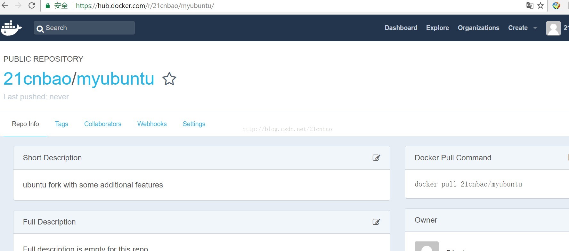The image size is (569, 251).
Task: Click the 'Last pushed: never' text
Action: 36,97
